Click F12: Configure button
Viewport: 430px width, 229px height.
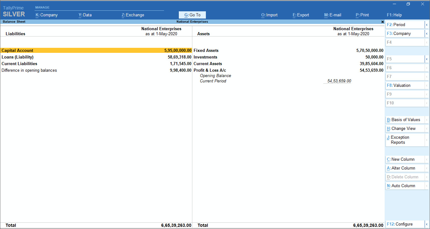tap(405, 224)
